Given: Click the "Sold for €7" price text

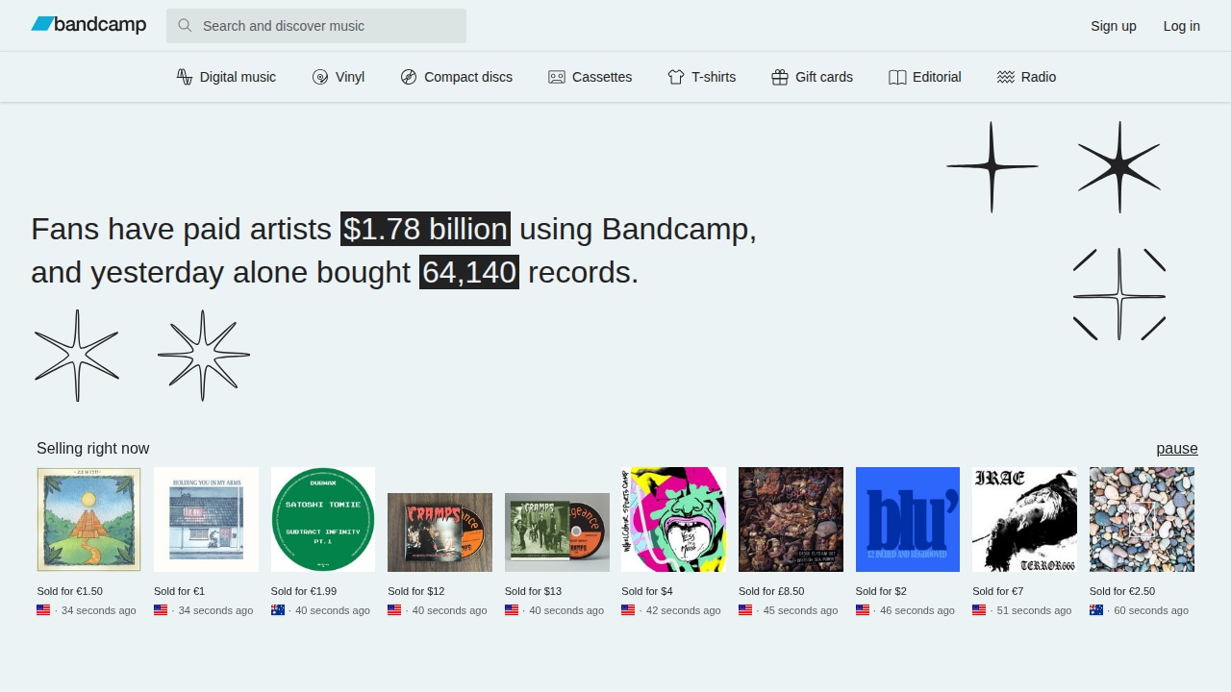Looking at the screenshot, I should pyautogui.click(x=998, y=591).
